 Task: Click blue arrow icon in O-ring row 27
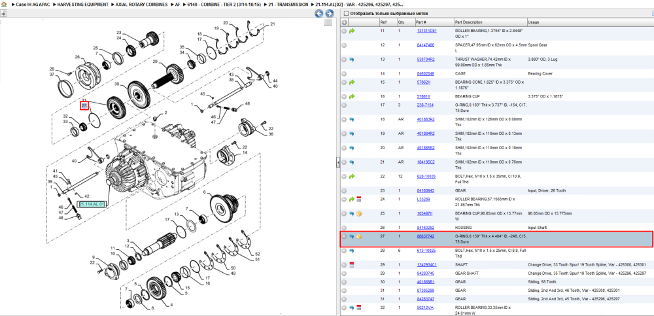click(x=352, y=237)
